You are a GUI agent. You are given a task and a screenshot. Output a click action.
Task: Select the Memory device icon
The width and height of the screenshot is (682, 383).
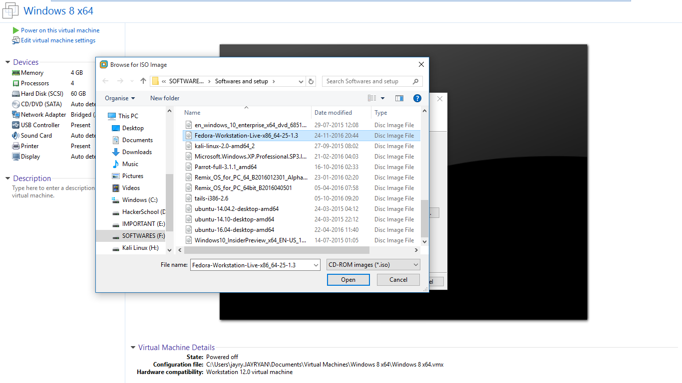click(x=16, y=73)
